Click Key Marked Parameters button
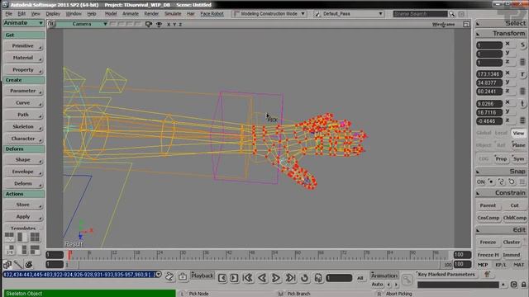This screenshot has height=297, width=529. (x=446, y=275)
